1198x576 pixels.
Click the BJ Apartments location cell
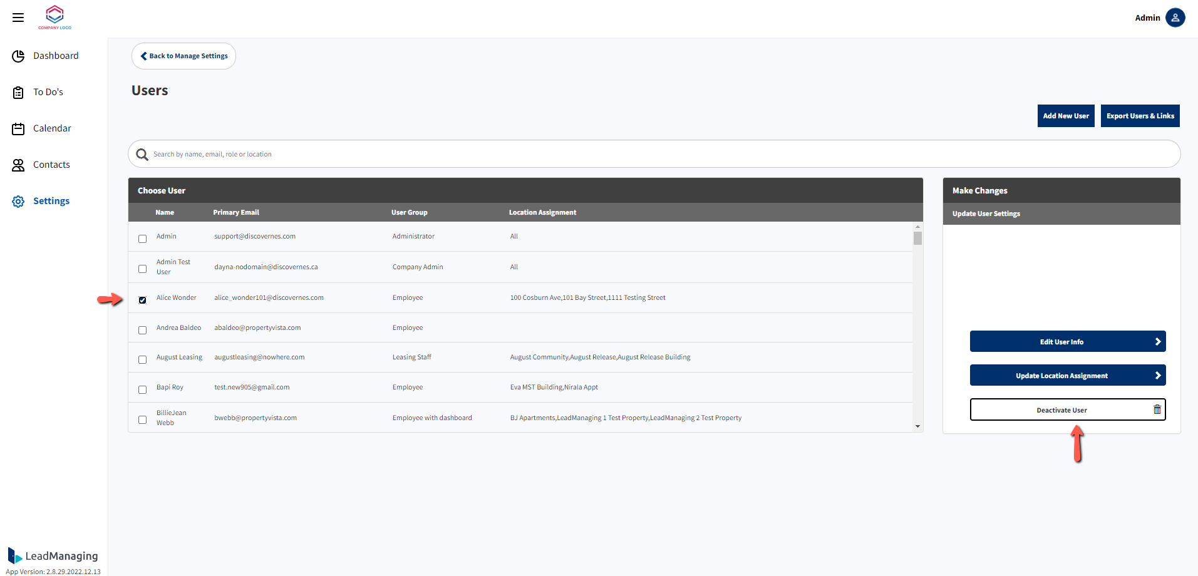(626, 418)
